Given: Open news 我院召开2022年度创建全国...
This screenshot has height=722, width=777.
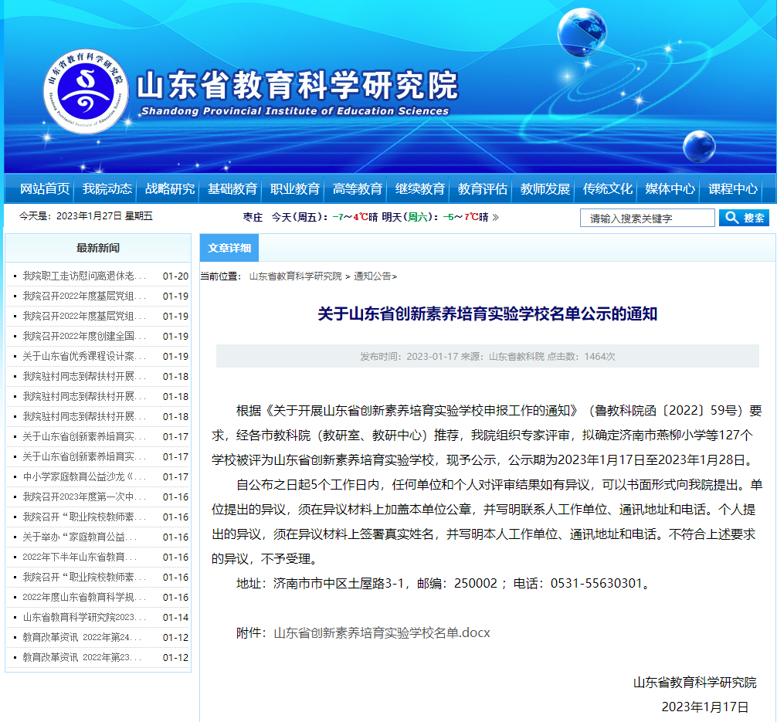Looking at the screenshot, I should pos(84,336).
